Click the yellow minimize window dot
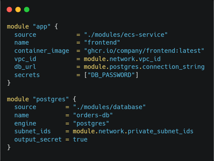Image resolution: width=214 pixels, height=161 pixels. pyautogui.click(x=18, y=10)
